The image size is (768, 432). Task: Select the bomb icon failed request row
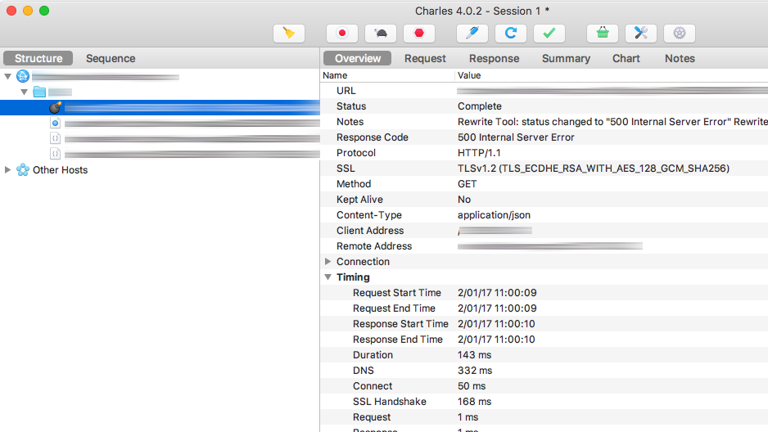tap(160, 108)
